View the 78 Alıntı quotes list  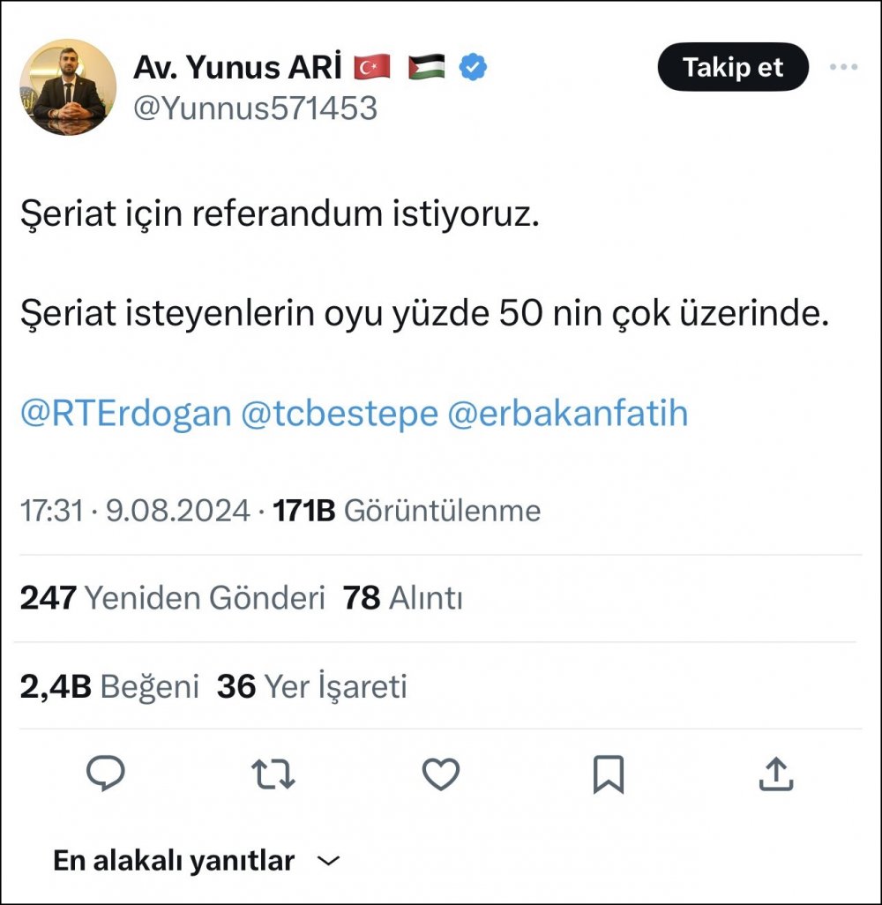[x=403, y=598]
